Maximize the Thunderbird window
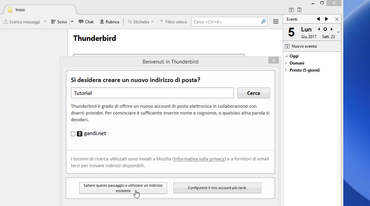370x206 pixels. click(322, 3)
